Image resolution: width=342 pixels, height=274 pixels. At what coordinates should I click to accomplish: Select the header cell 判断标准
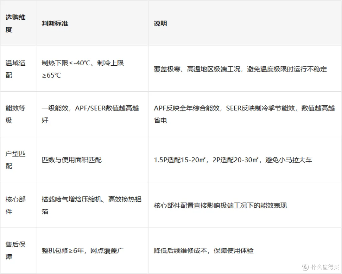[x=92, y=23]
